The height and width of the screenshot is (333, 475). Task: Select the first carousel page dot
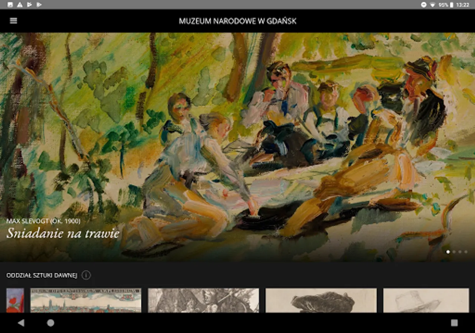pyautogui.click(x=448, y=252)
